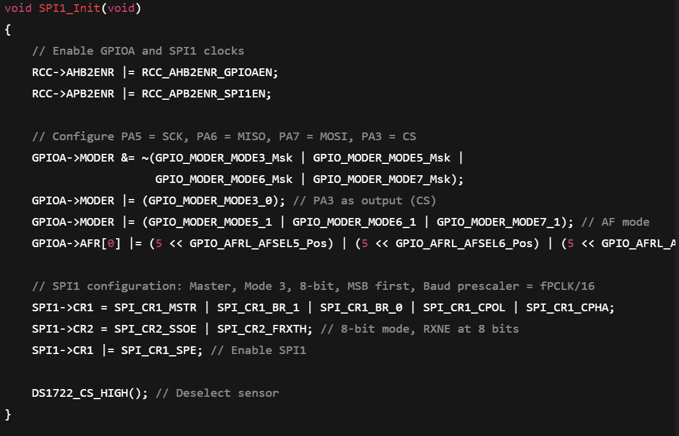
Task: Click the SPI1_Init function name
Action: pyautogui.click(x=70, y=8)
